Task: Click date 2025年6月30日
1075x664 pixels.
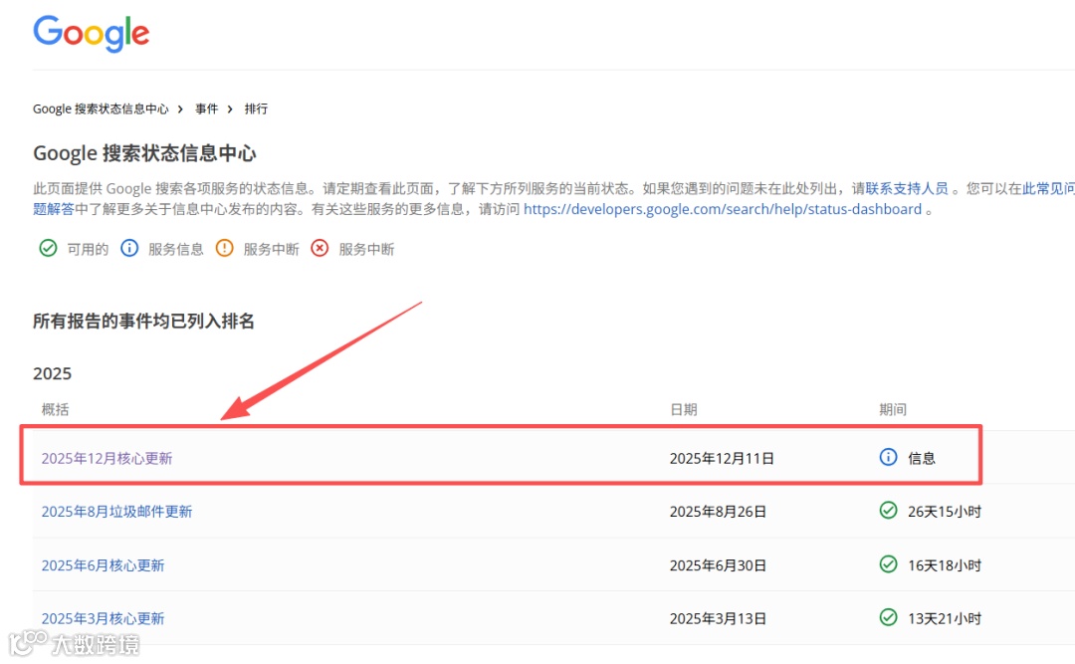Action: click(718, 565)
